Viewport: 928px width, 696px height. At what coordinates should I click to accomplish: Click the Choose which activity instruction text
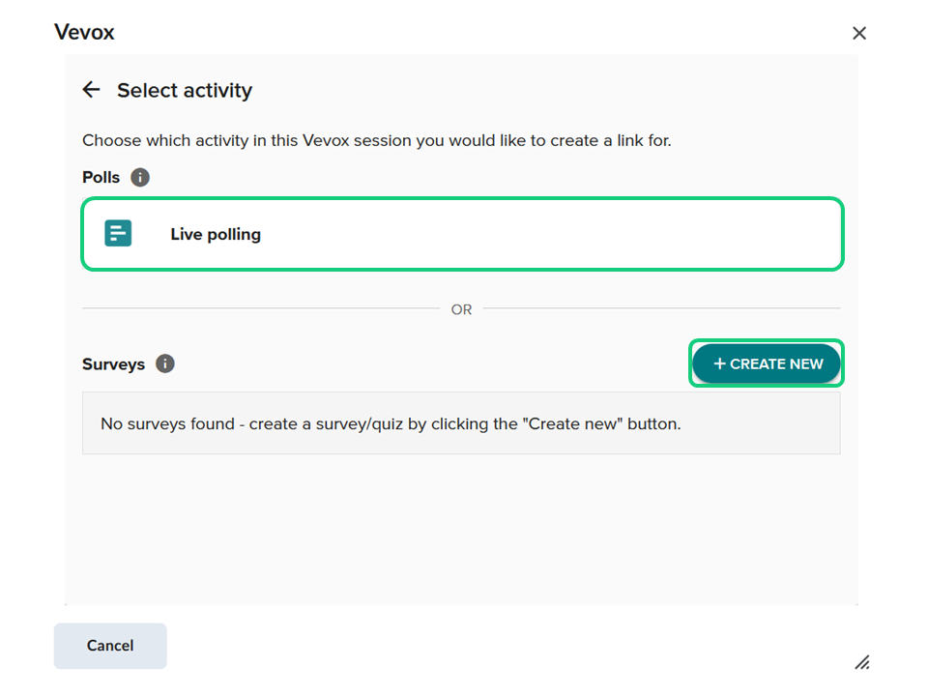pyautogui.click(x=376, y=140)
